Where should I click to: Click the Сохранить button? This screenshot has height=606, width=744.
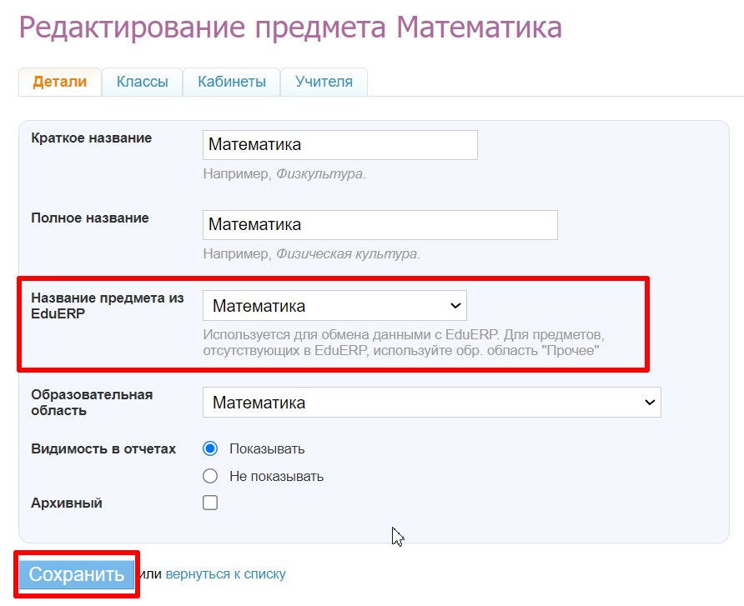(77, 574)
